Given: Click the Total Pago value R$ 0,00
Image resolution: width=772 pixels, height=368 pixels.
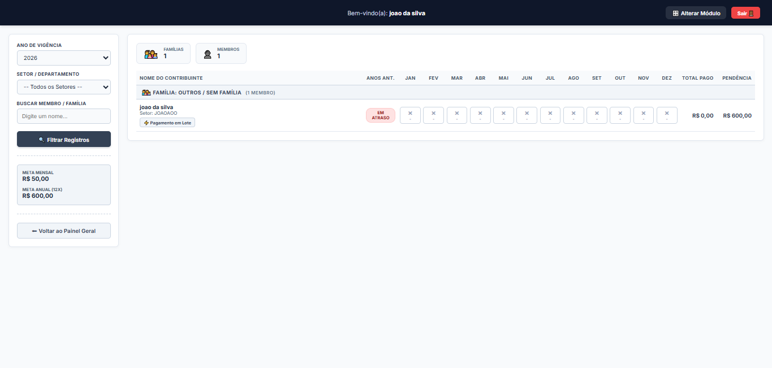Looking at the screenshot, I should point(703,115).
